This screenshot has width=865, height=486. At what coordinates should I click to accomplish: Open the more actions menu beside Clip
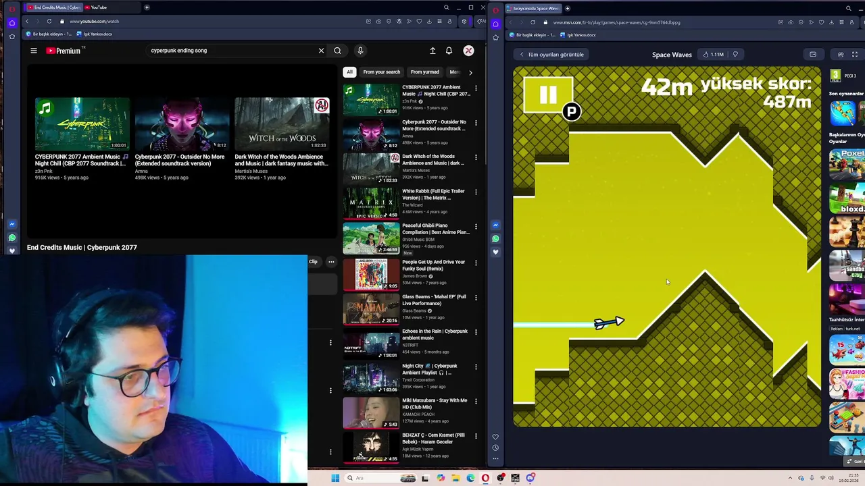coord(331,262)
